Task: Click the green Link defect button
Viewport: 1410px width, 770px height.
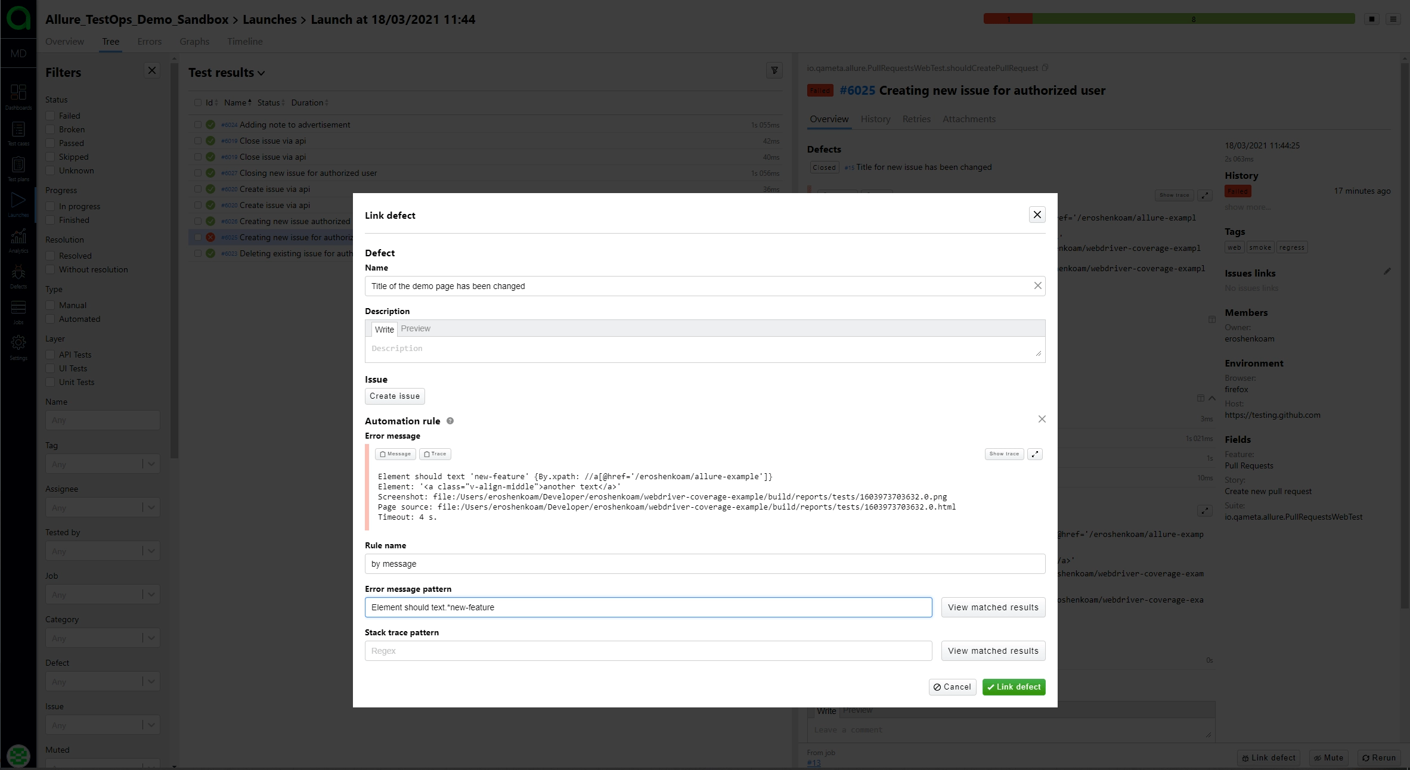Action: [x=1014, y=687]
